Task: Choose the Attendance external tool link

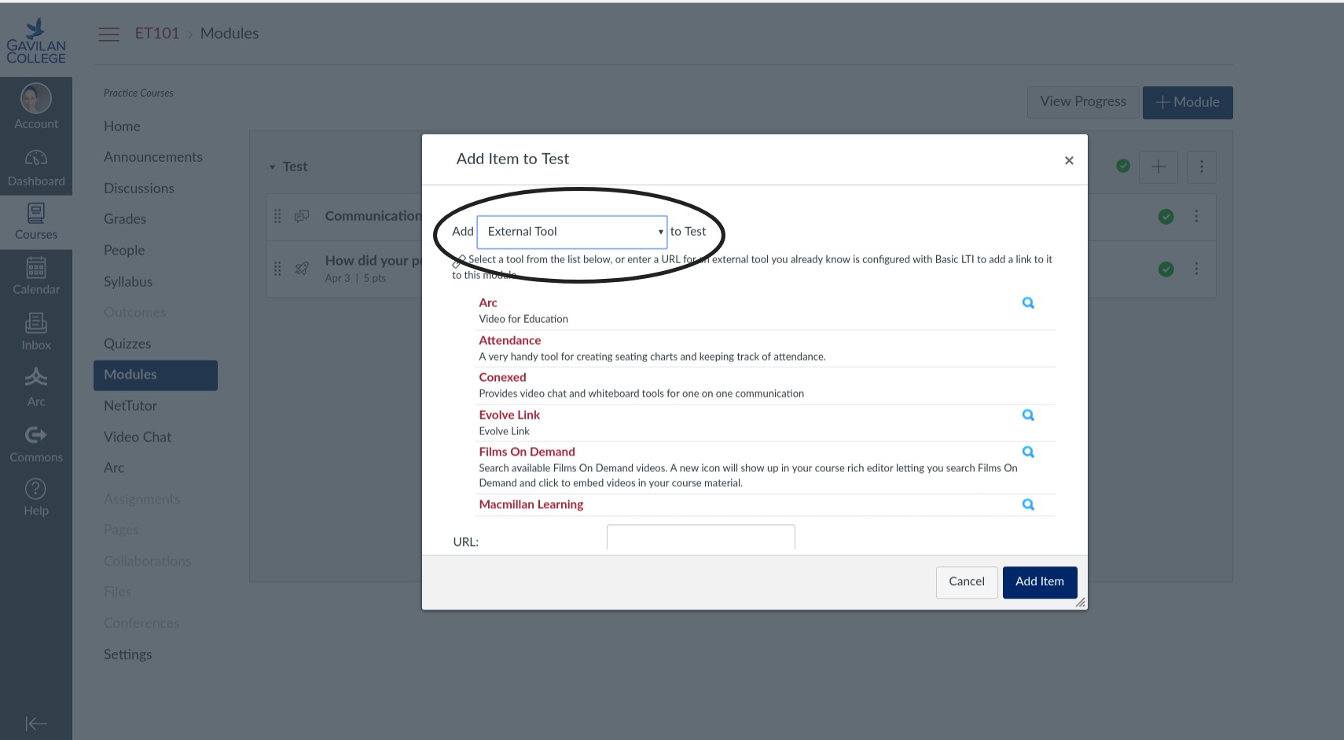Action: click(x=510, y=341)
